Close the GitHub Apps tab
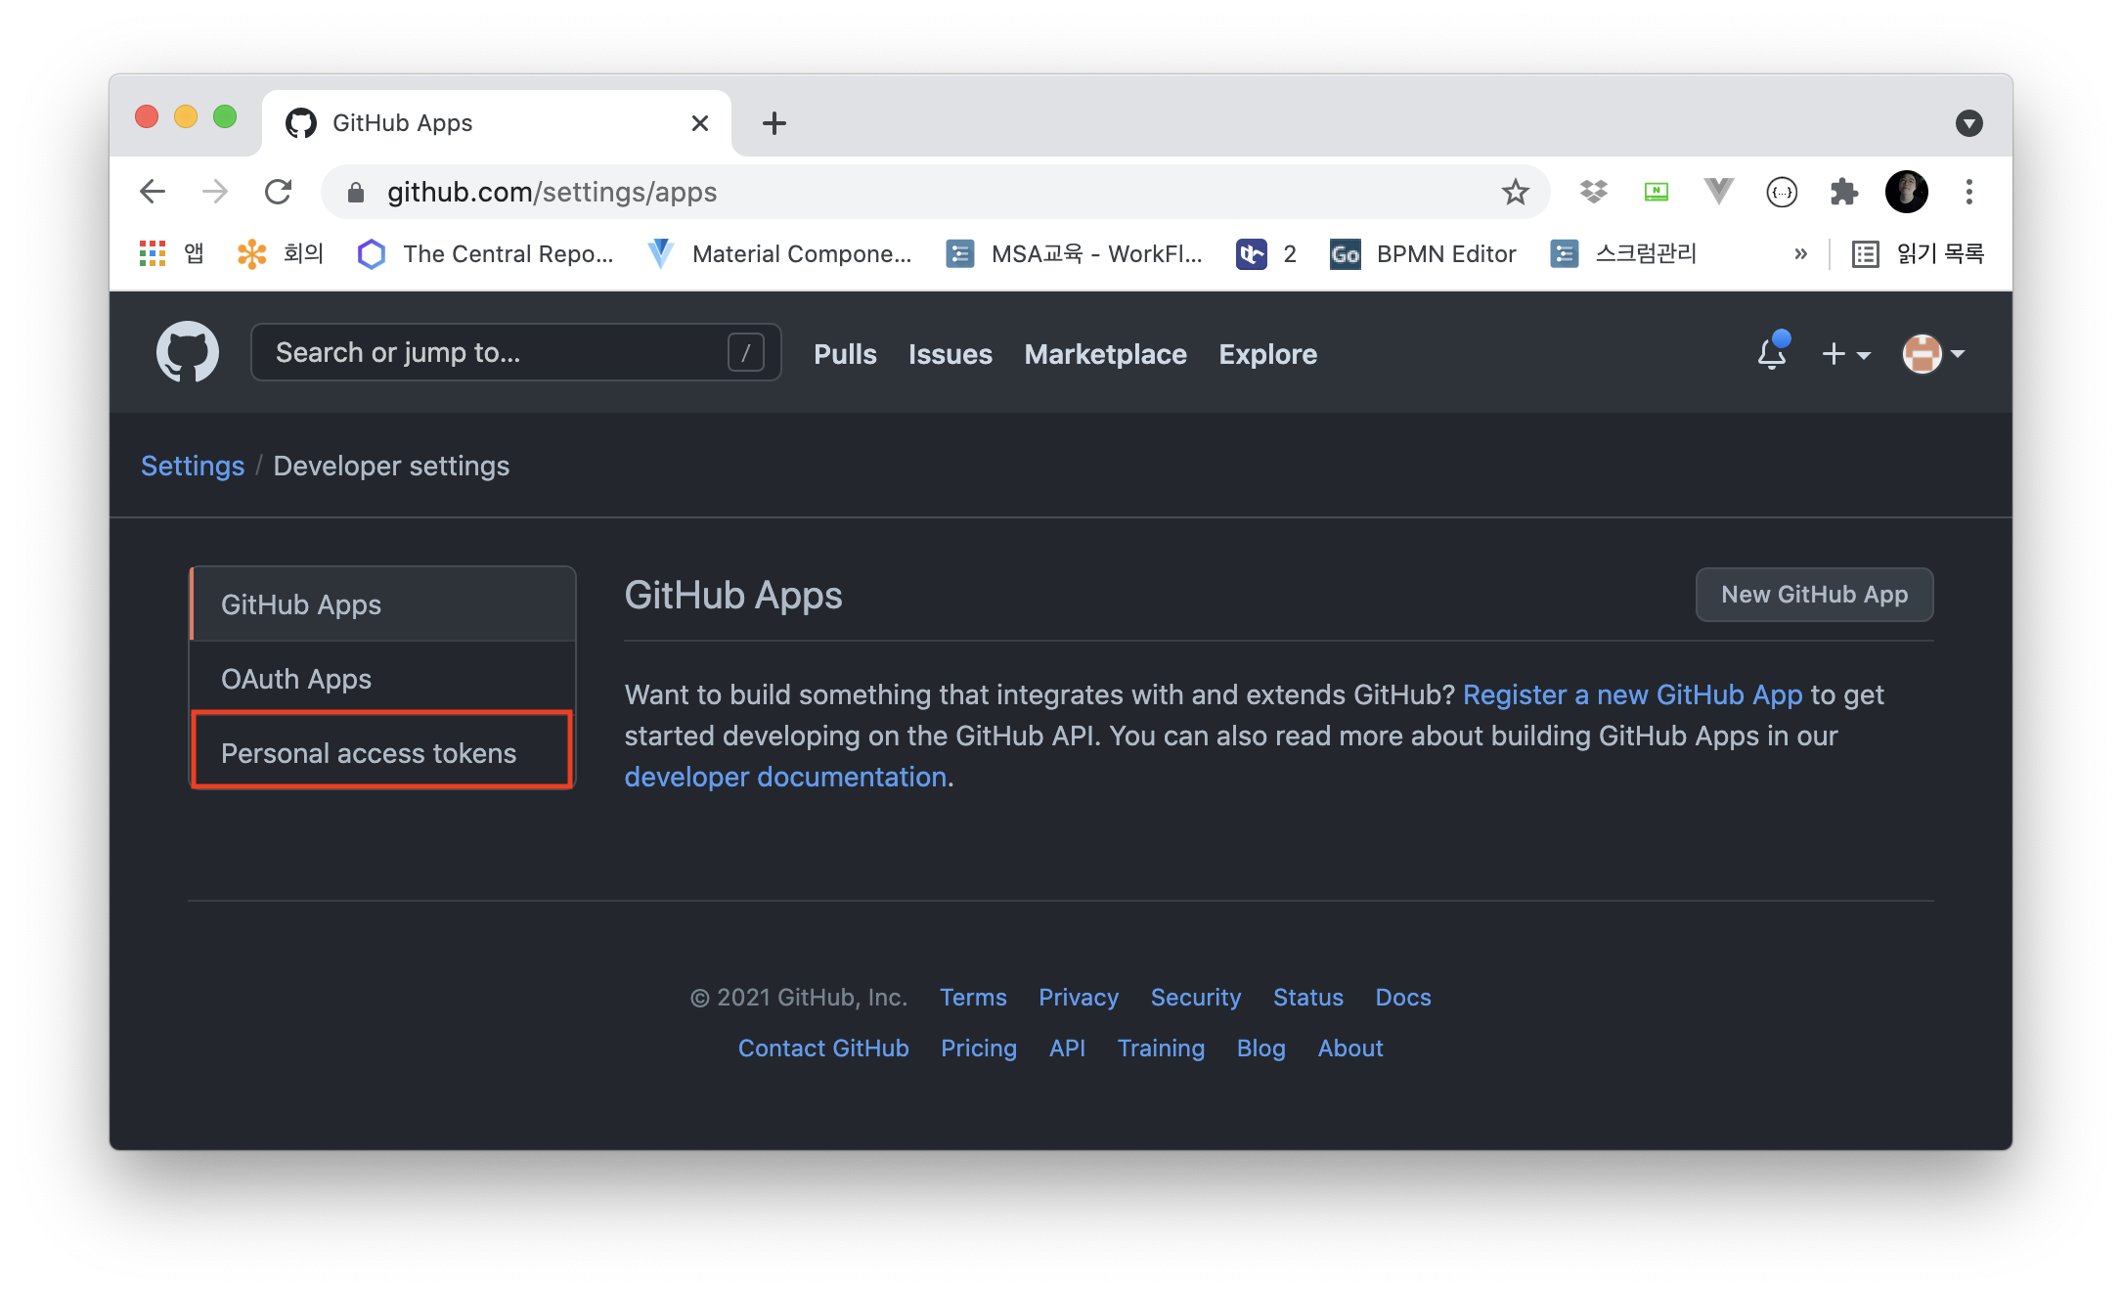Image resolution: width=2122 pixels, height=1295 pixels. tap(700, 123)
